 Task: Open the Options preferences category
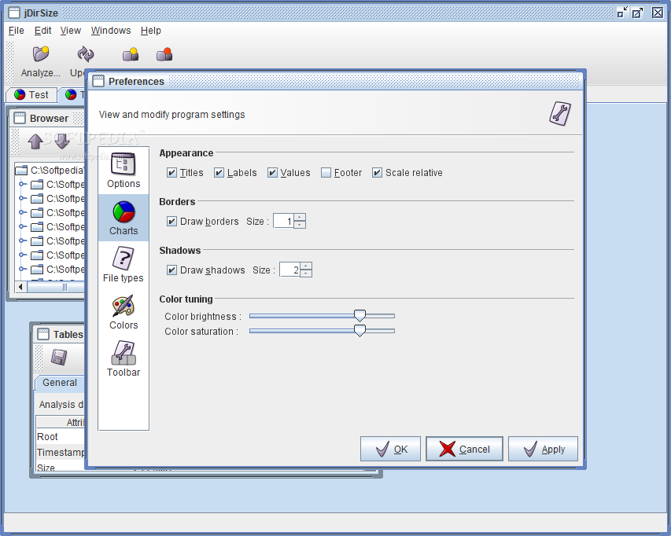pyautogui.click(x=124, y=171)
